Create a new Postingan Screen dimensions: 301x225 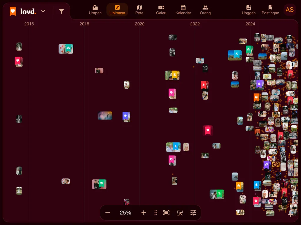[x=270, y=10]
